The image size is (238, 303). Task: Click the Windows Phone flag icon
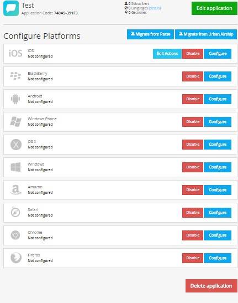click(x=15, y=121)
